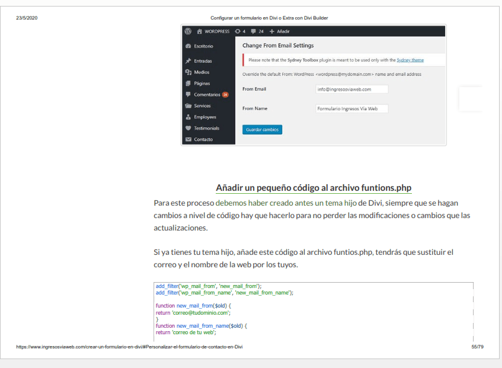502x368 pixels.
Task: Click Añadir in the admin bar
Action: coord(283,31)
